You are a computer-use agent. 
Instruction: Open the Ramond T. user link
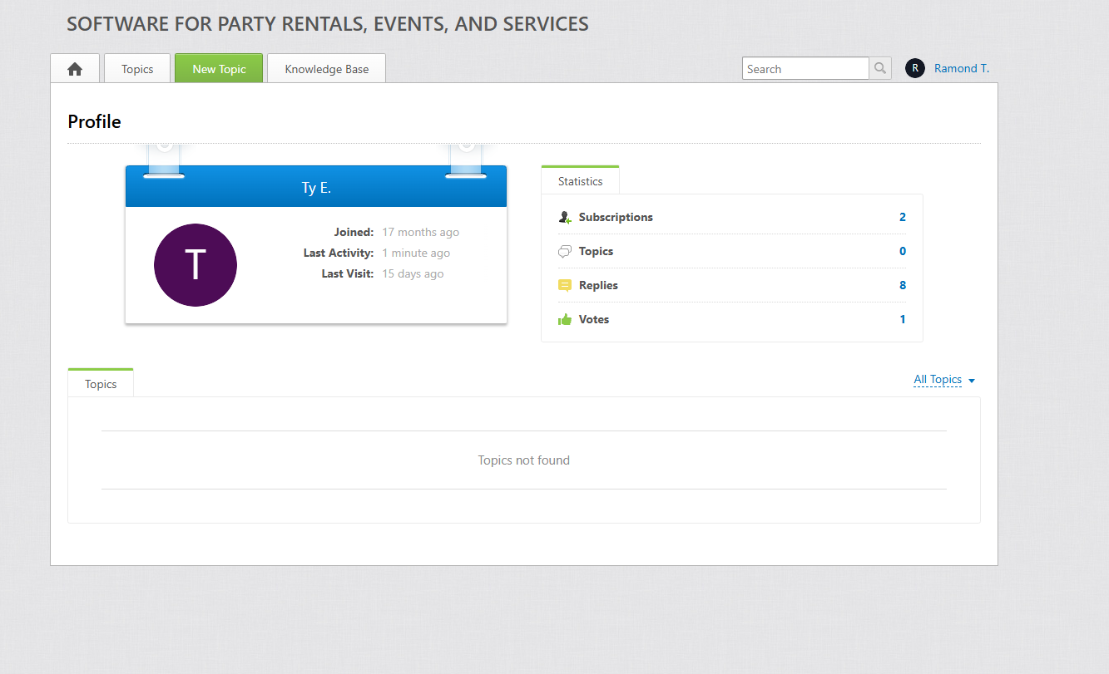pos(962,69)
